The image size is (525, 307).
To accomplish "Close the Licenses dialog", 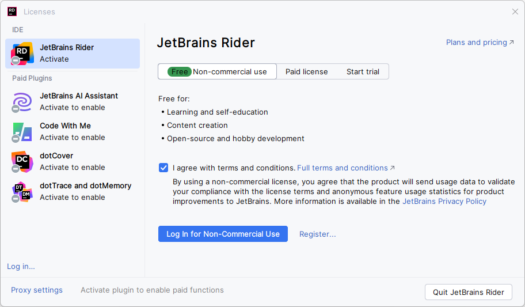I will tap(515, 12).
